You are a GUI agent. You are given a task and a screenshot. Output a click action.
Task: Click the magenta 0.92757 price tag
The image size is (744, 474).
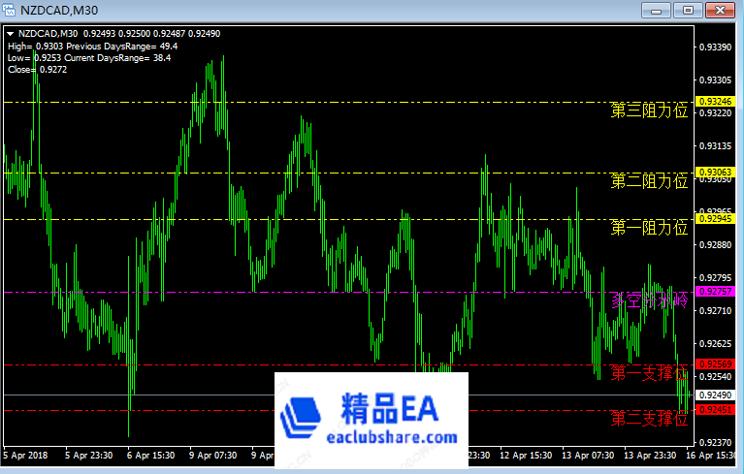pyautogui.click(x=716, y=292)
